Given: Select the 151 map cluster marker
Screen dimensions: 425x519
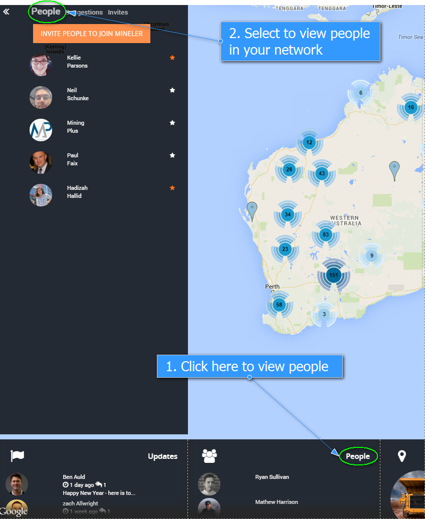Looking at the screenshot, I should pos(333,275).
